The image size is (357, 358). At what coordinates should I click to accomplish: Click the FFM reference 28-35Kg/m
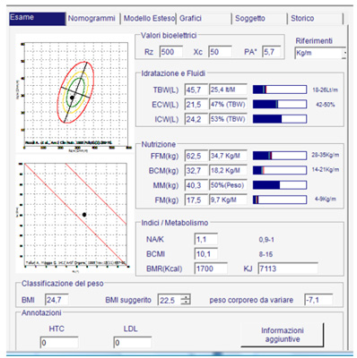(x=326, y=155)
